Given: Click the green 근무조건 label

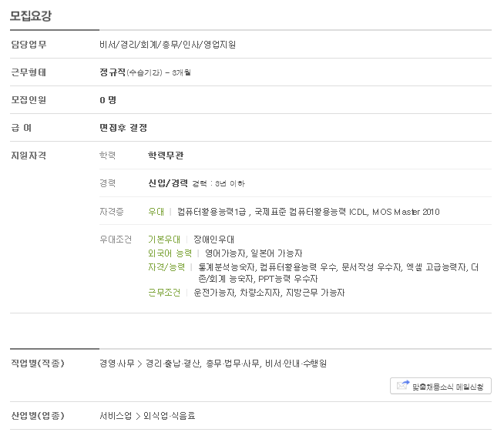Looking at the screenshot, I should [164, 293].
